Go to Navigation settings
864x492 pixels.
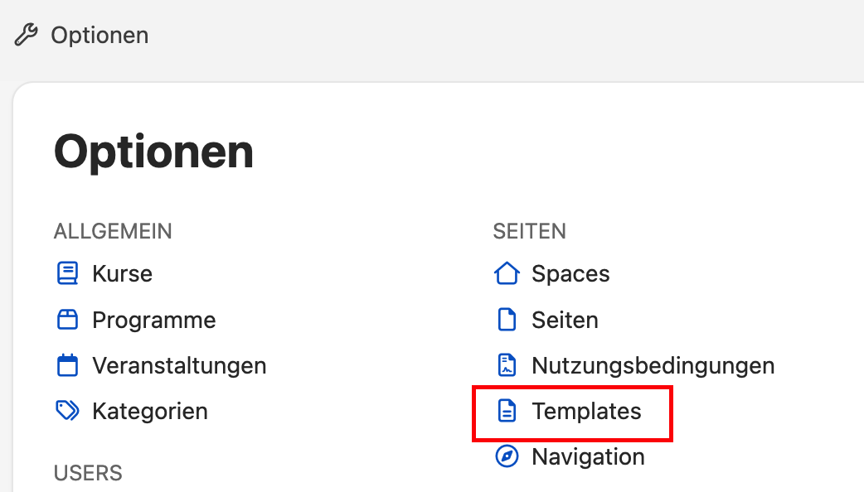(588, 456)
